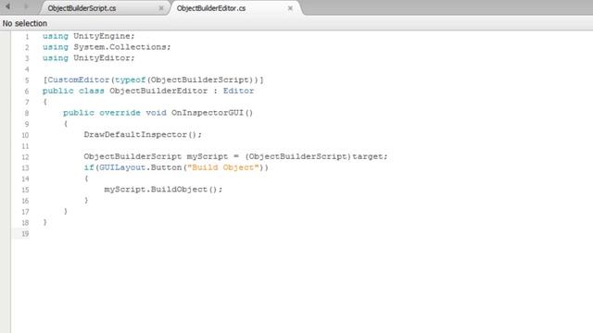Click the "if" keyword on line 13
593x333 pixels.
[89, 167]
